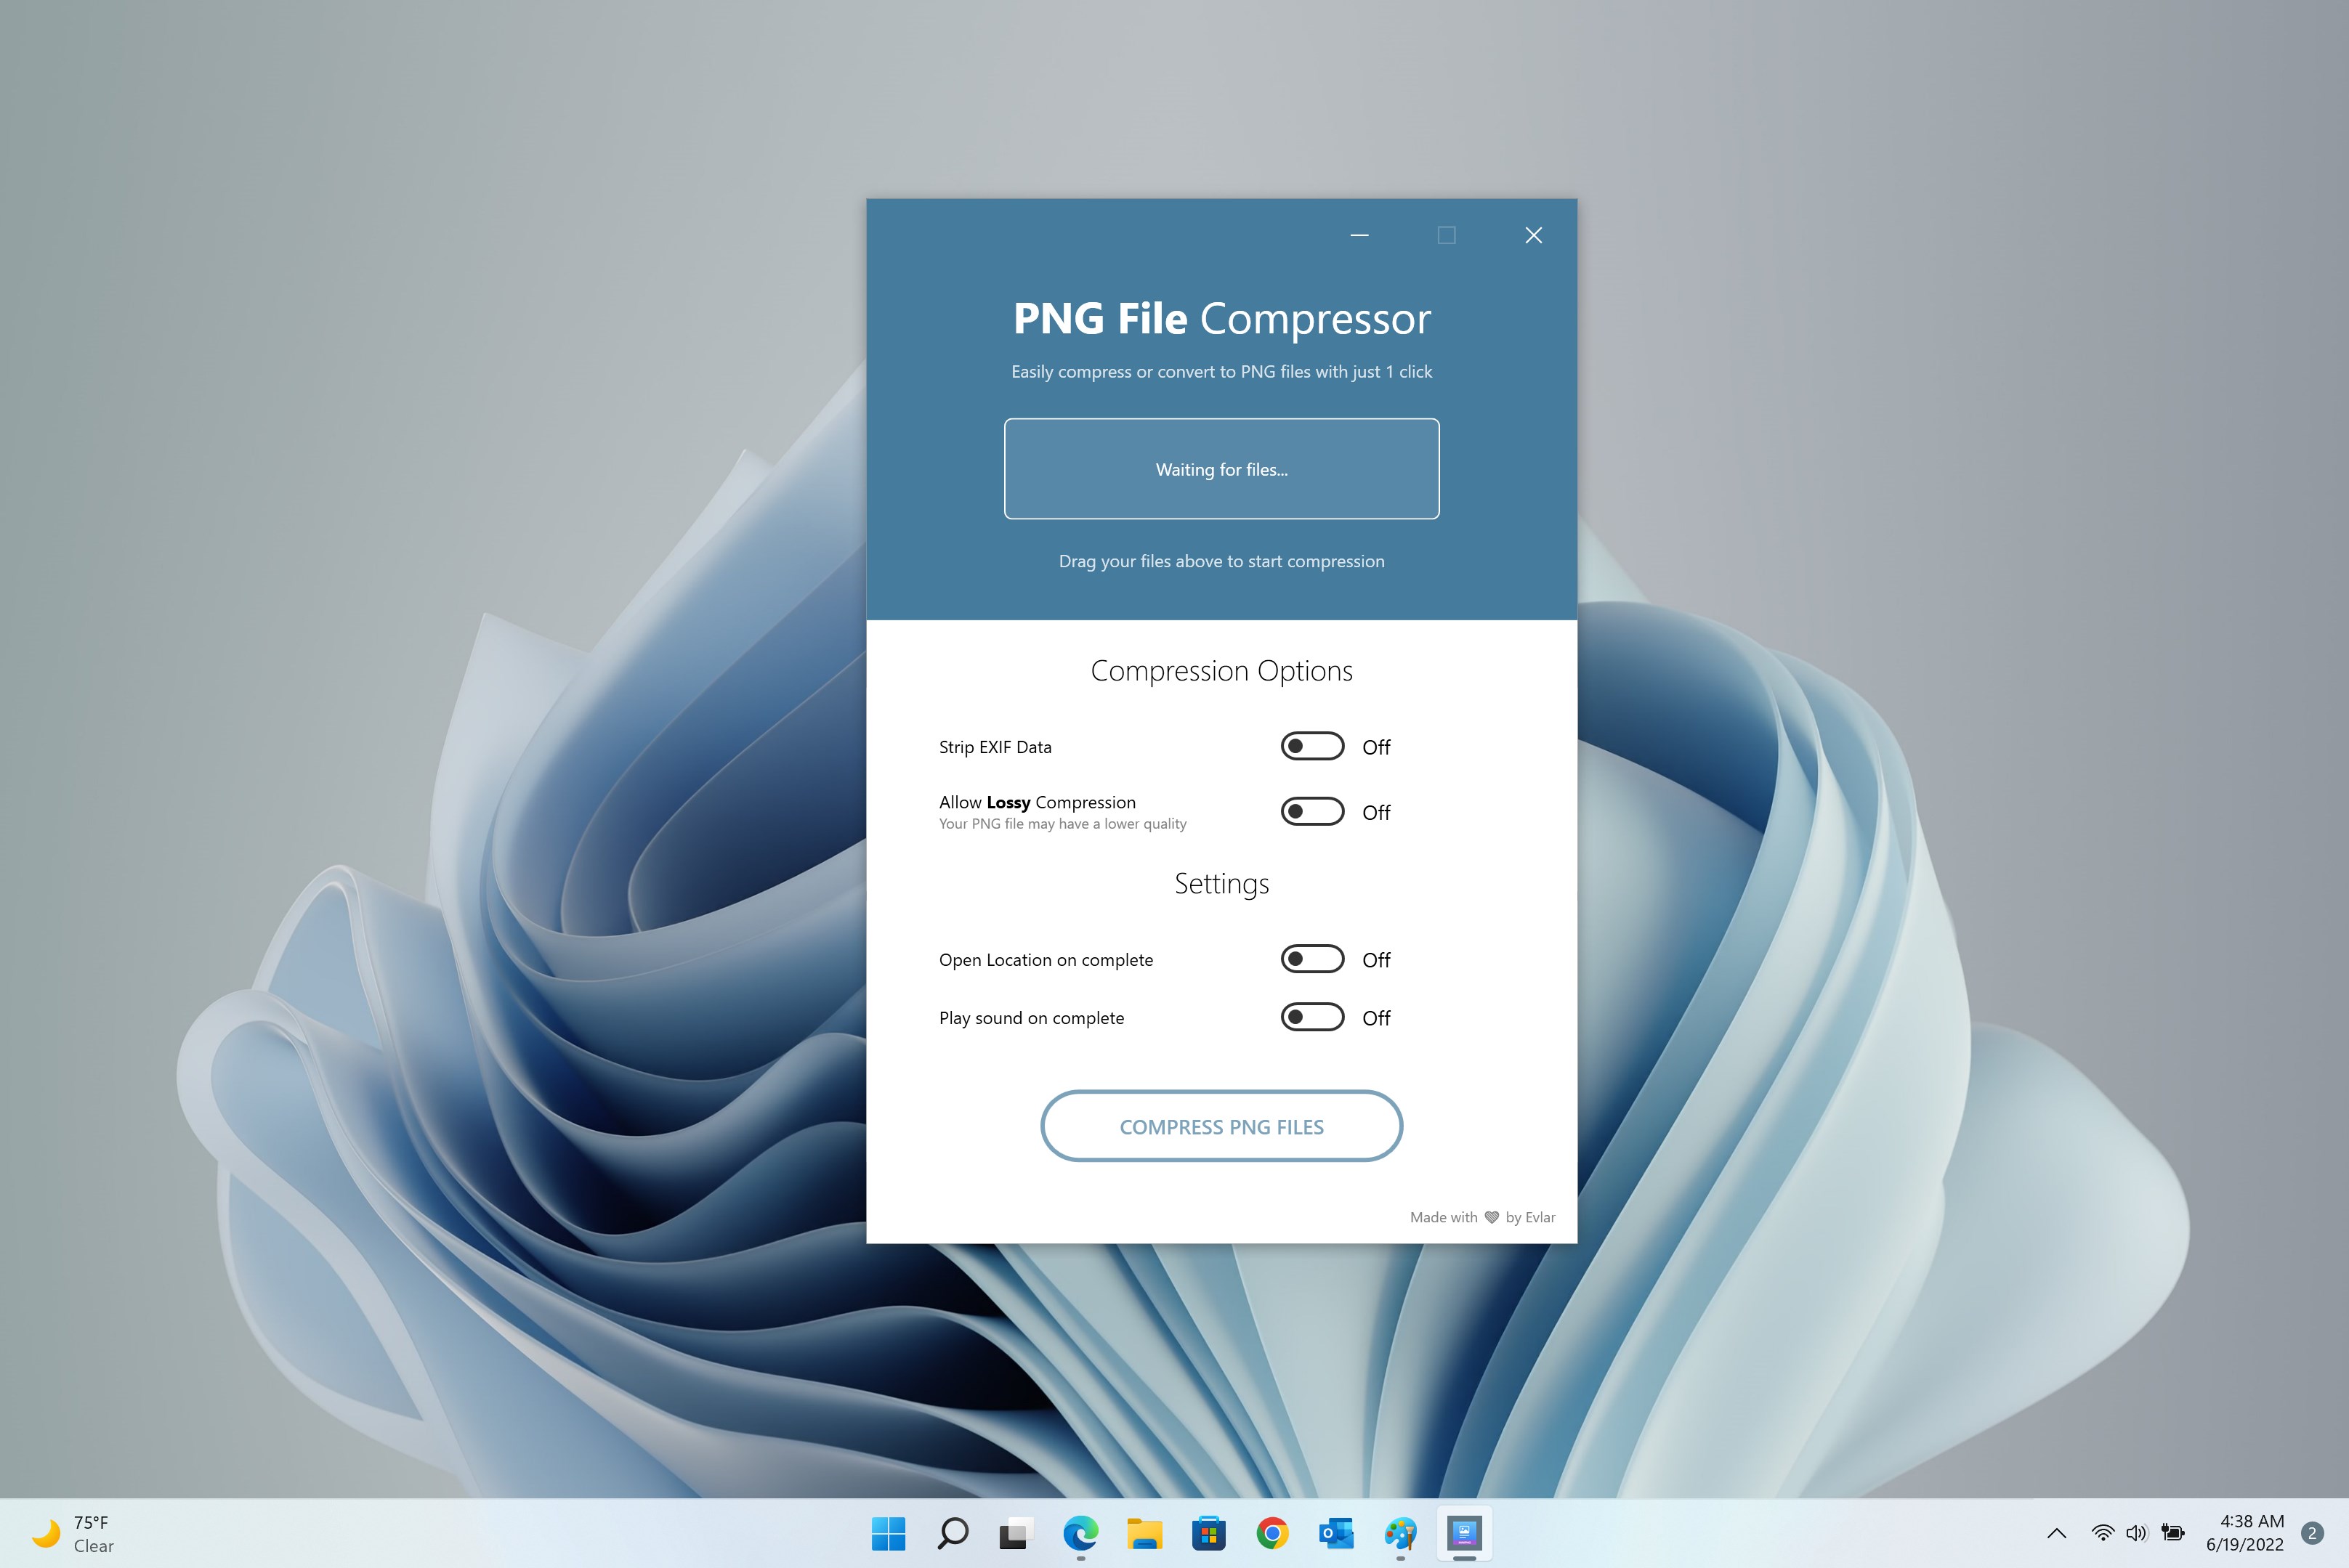This screenshot has height=1568, width=2349.
Task: Open the Paint app on taskbar
Action: (x=1401, y=1533)
